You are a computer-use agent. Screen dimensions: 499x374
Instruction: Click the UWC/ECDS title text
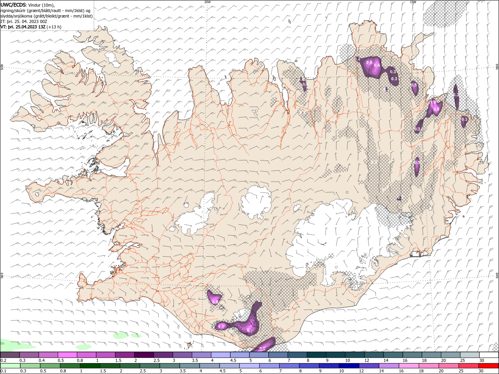[13, 5]
